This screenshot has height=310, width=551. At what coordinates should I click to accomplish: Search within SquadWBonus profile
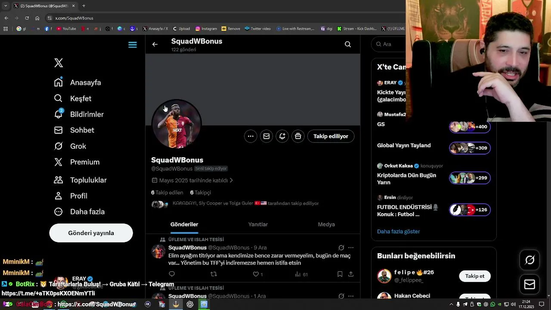(x=348, y=44)
